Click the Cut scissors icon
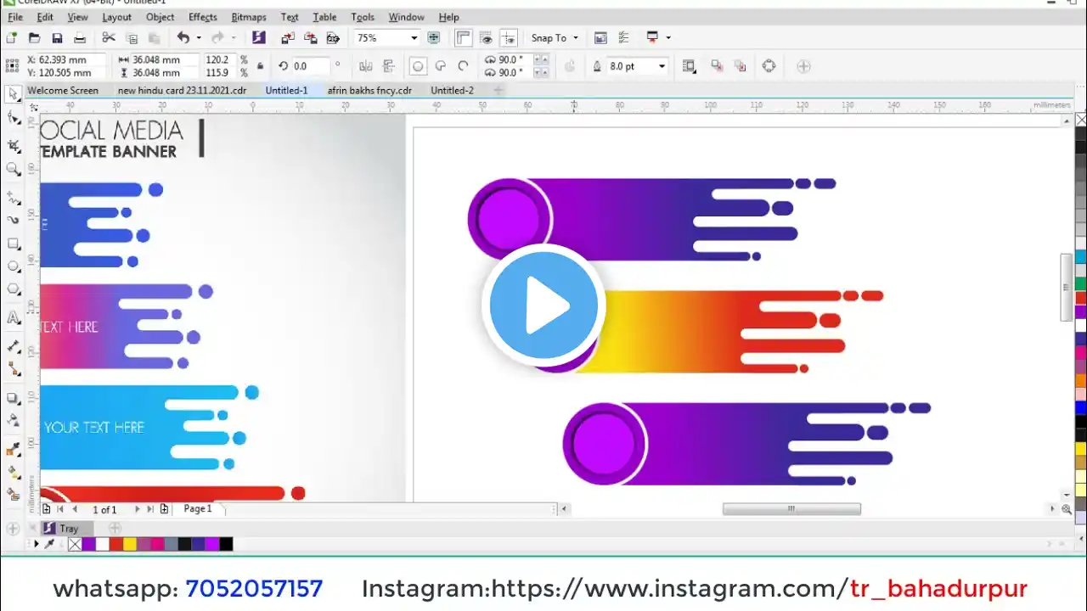The width and height of the screenshot is (1087, 611). pos(109,37)
